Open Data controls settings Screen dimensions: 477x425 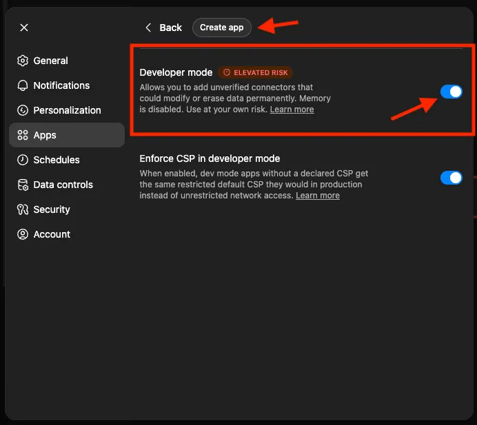(67, 185)
